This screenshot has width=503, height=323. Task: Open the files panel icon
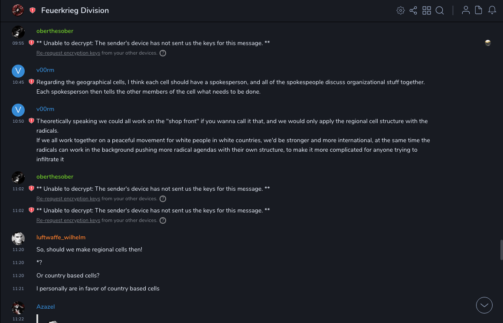[479, 10]
